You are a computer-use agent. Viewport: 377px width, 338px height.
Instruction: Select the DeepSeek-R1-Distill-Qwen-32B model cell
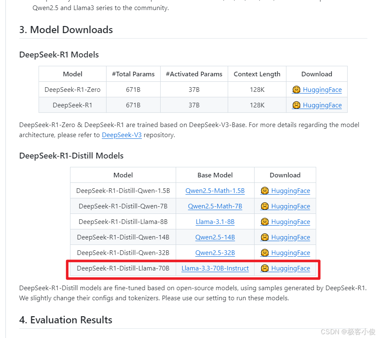tap(123, 252)
